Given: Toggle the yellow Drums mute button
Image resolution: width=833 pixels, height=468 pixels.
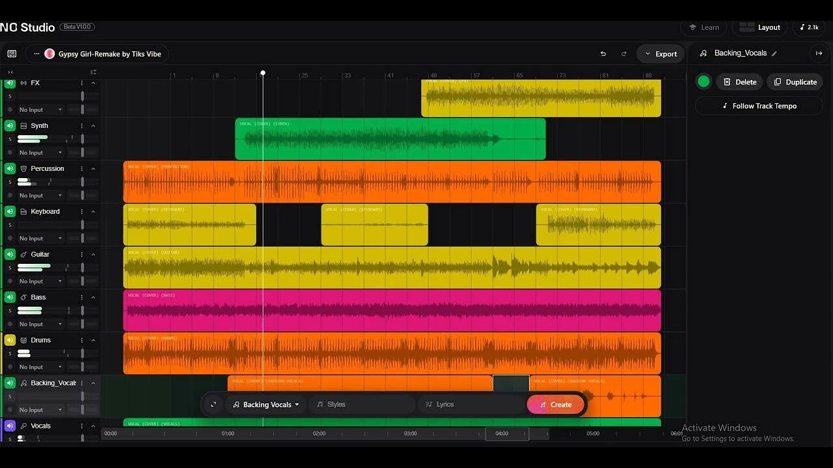Looking at the screenshot, I should 10,340.
